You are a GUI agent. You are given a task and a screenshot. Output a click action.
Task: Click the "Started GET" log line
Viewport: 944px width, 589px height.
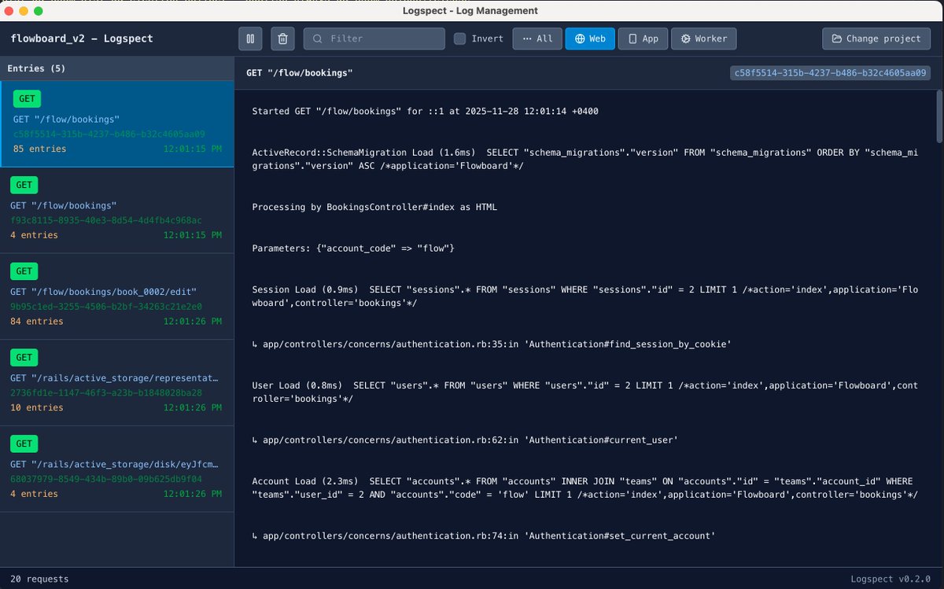pos(425,112)
